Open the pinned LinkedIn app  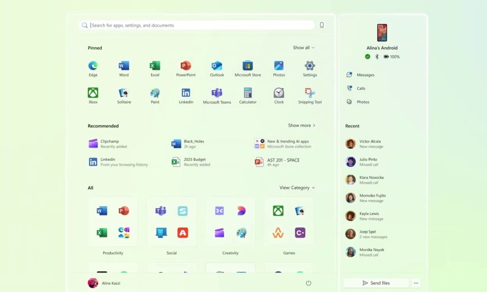pos(186,96)
